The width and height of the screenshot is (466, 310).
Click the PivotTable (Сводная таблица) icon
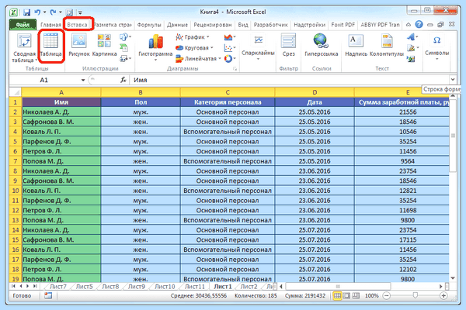24,41
